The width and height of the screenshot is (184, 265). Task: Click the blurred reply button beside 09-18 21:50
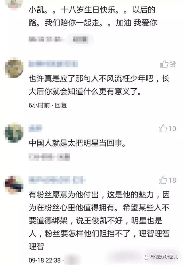pyautogui.click(x=80, y=39)
